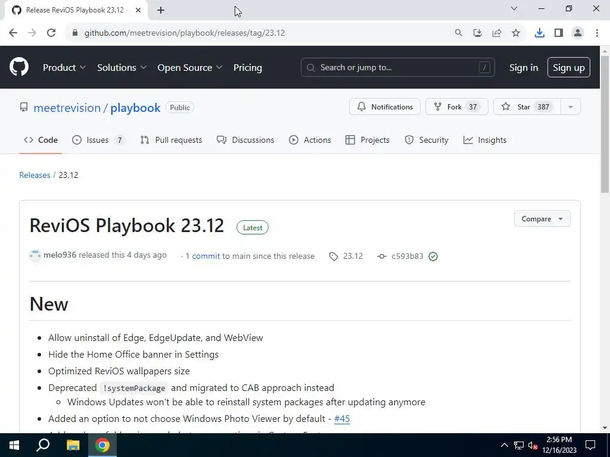Open Chrome downloads icon
Image resolution: width=610 pixels, height=457 pixels.
coord(540,33)
